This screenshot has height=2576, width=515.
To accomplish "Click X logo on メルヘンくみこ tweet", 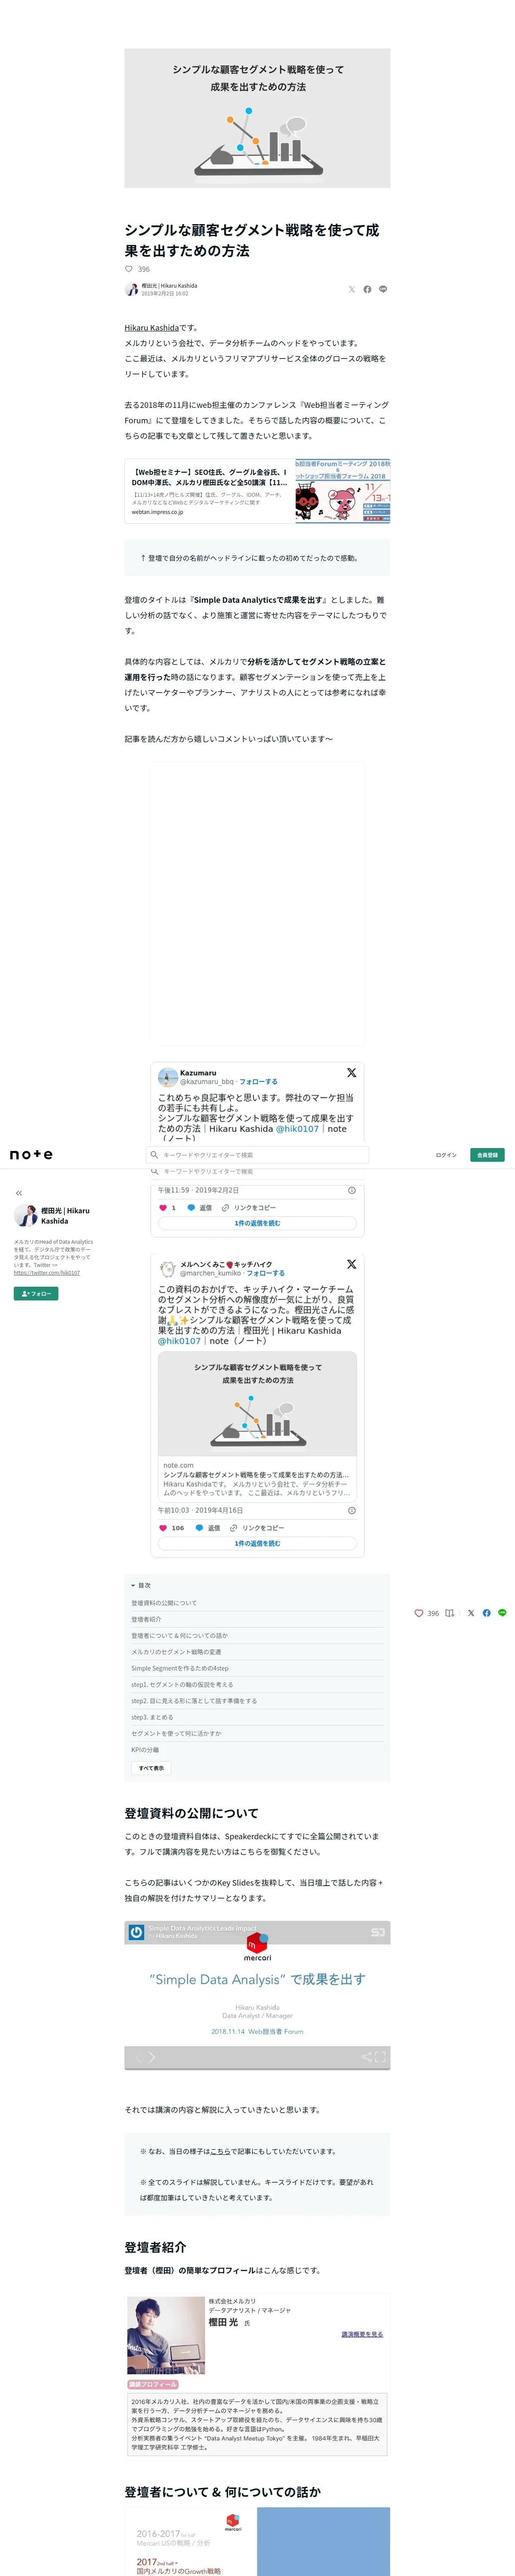I will pyautogui.click(x=351, y=1265).
